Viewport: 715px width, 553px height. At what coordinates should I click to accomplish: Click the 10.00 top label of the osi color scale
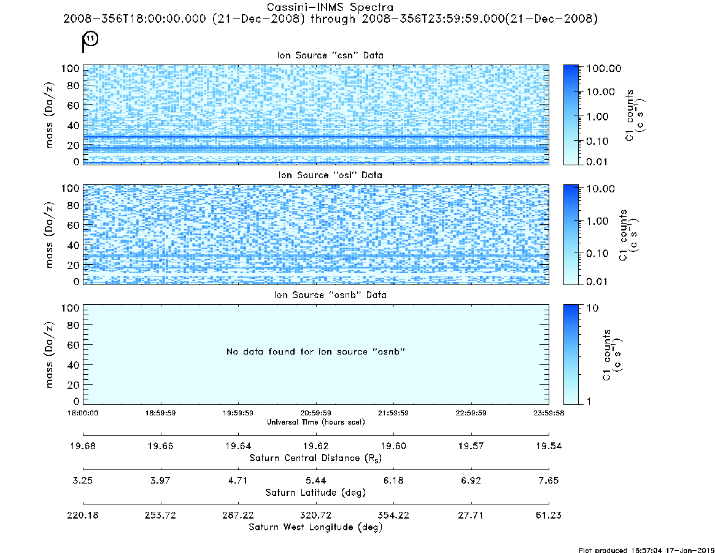coord(601,189)
